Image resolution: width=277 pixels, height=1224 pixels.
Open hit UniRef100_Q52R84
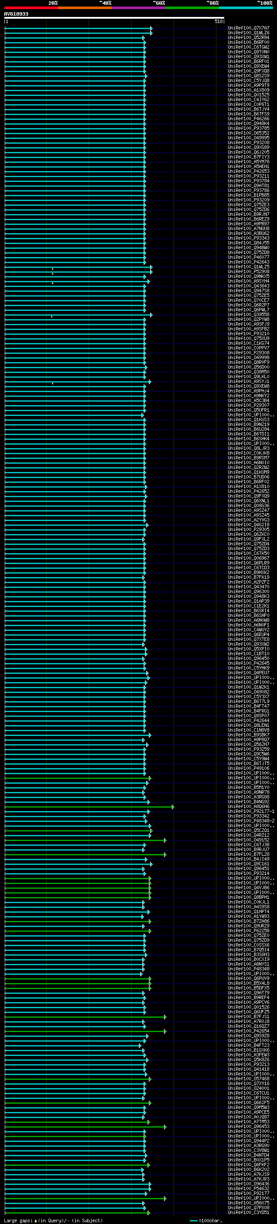point(248,37)
